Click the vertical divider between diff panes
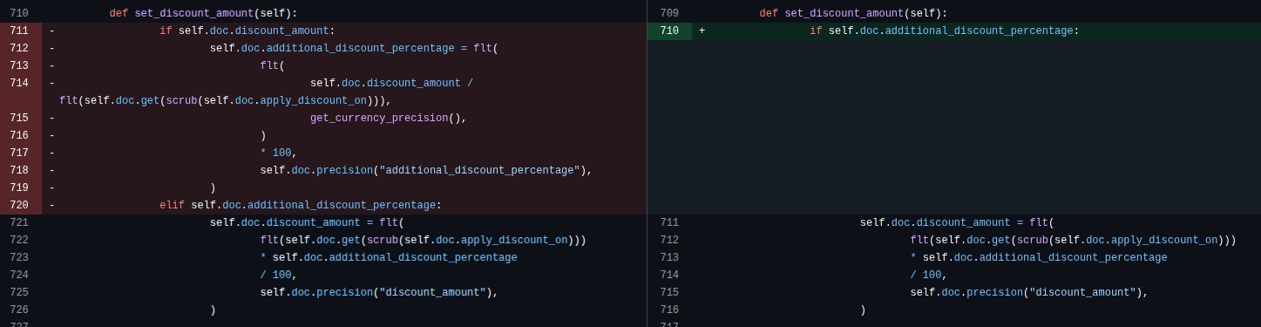 647,163
